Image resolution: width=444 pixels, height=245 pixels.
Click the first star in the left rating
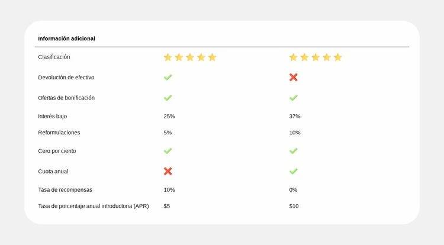coord(168,57)
